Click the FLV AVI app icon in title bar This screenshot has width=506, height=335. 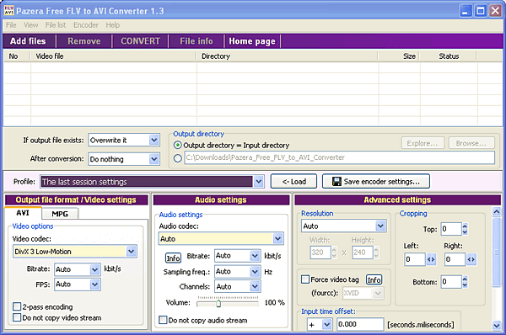click(8, 11)
